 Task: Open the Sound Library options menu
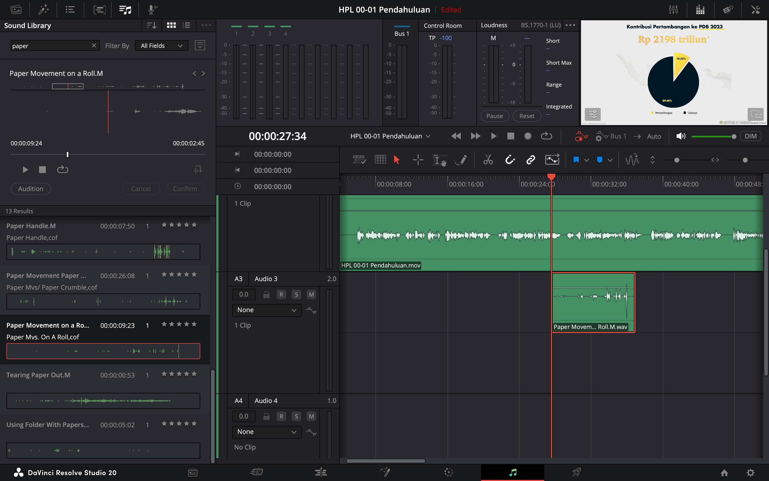click(206, 25)
